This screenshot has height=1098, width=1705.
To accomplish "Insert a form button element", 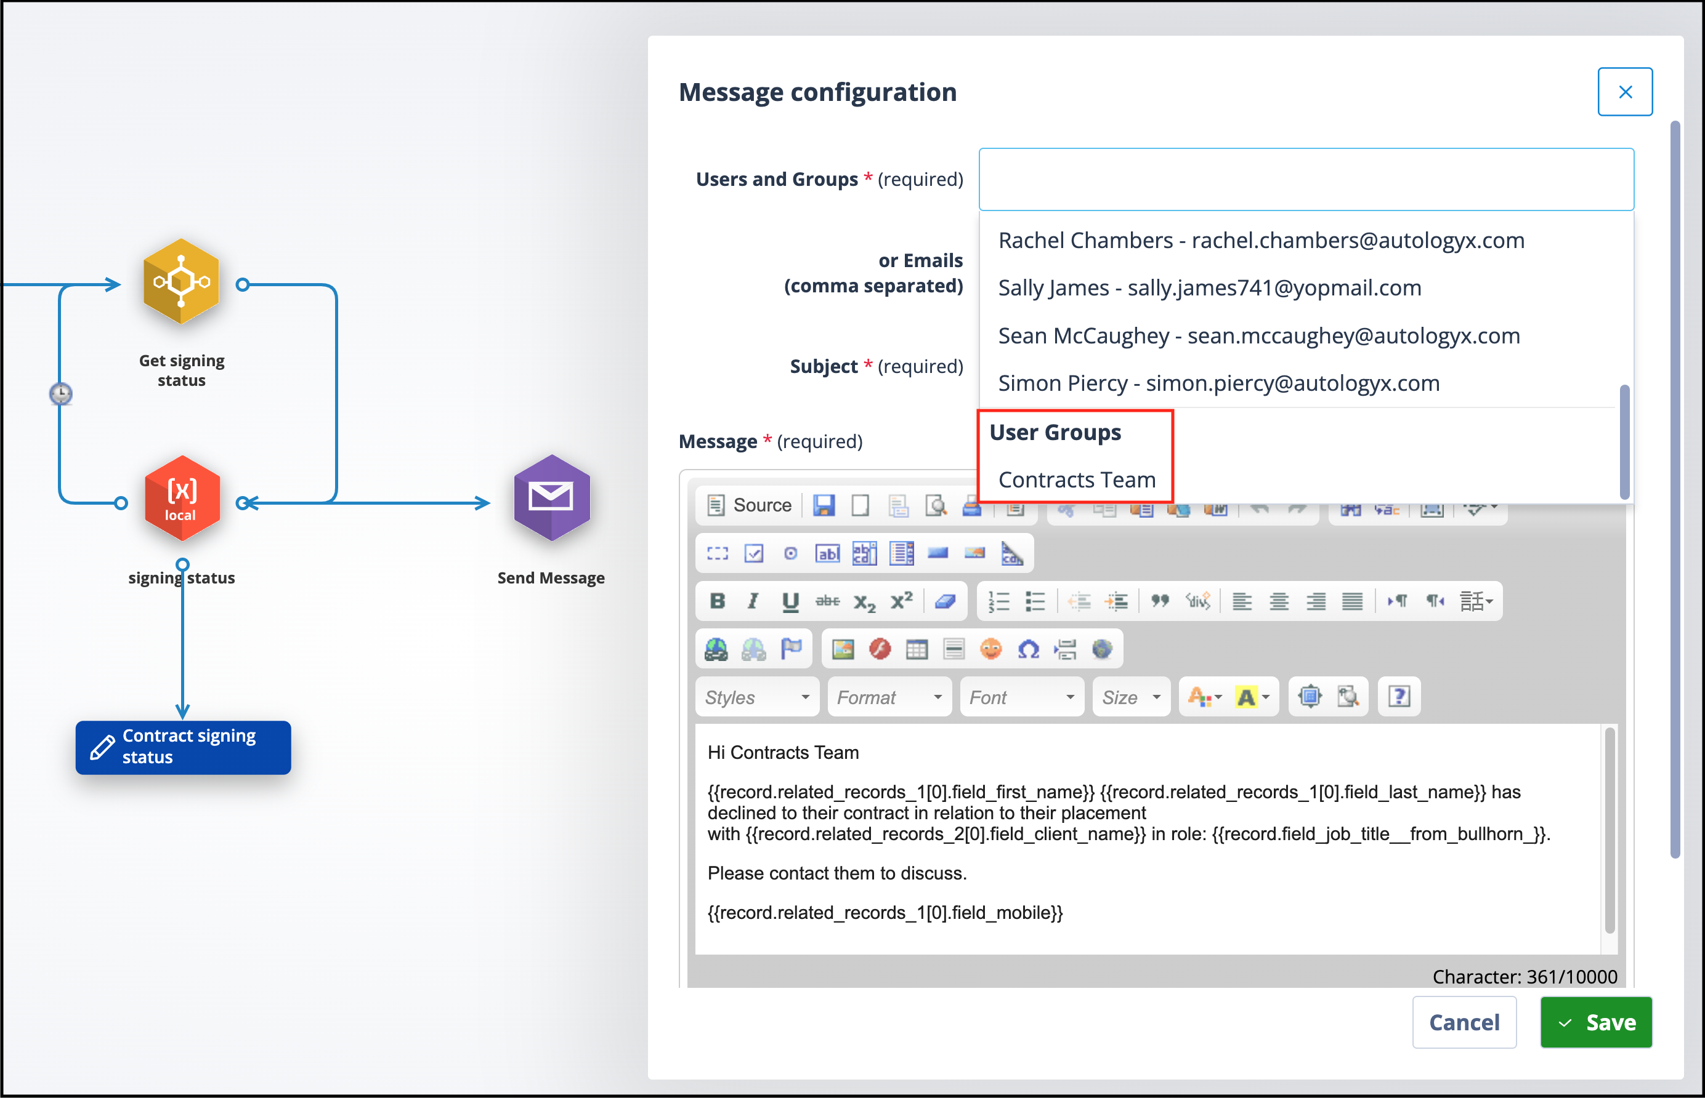I will pyautogui.click(x=938, y=554).
